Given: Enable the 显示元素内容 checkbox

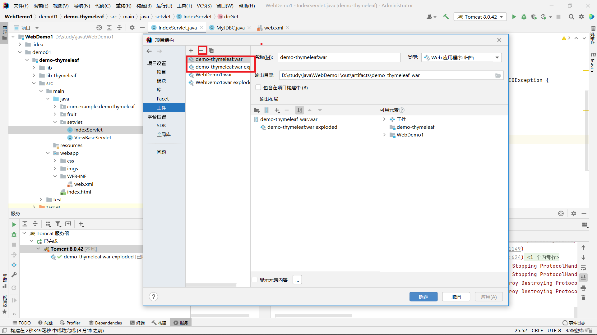Looking at the screenshot, I should point(255,279).
